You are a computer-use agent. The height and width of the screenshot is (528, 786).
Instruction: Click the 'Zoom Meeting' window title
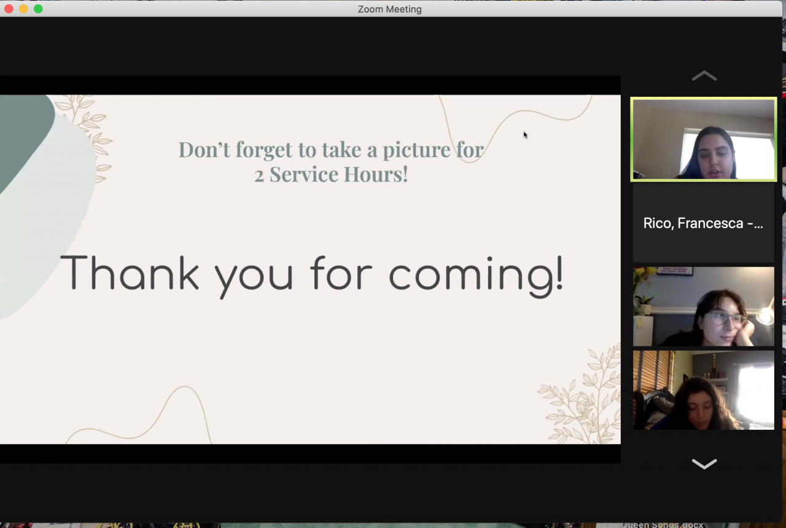390,9
